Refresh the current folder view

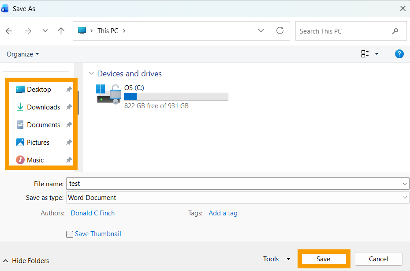[280, 31]
